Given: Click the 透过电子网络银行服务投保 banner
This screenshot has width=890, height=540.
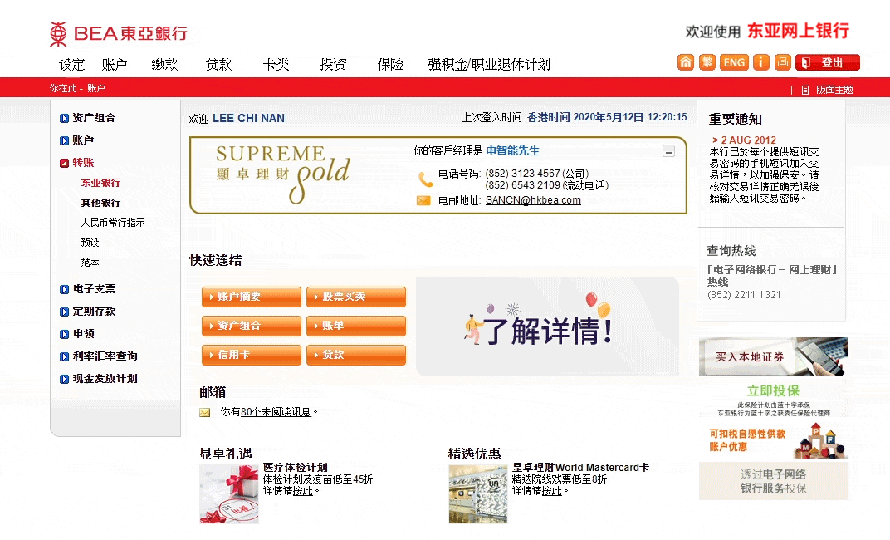Looking at the screenshot, I should tap(774, 481).
